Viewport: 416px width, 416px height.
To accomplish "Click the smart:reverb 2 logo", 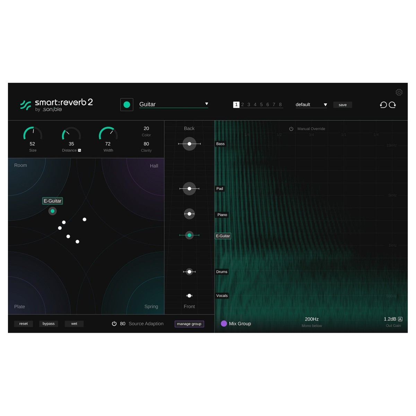I will click(x=57, y=105).
